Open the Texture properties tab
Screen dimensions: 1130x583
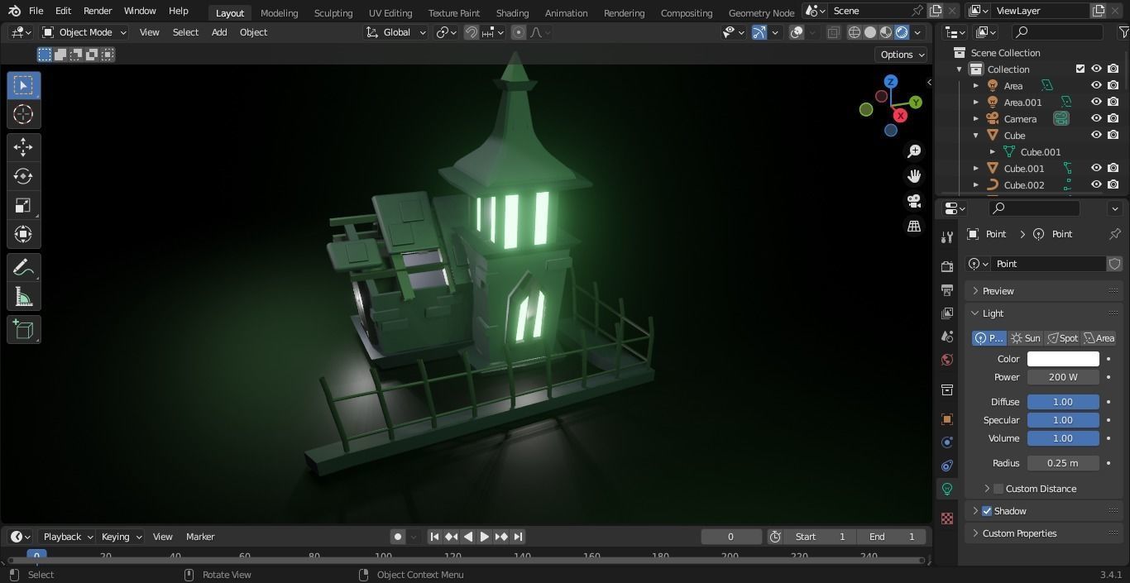(947, 518)
